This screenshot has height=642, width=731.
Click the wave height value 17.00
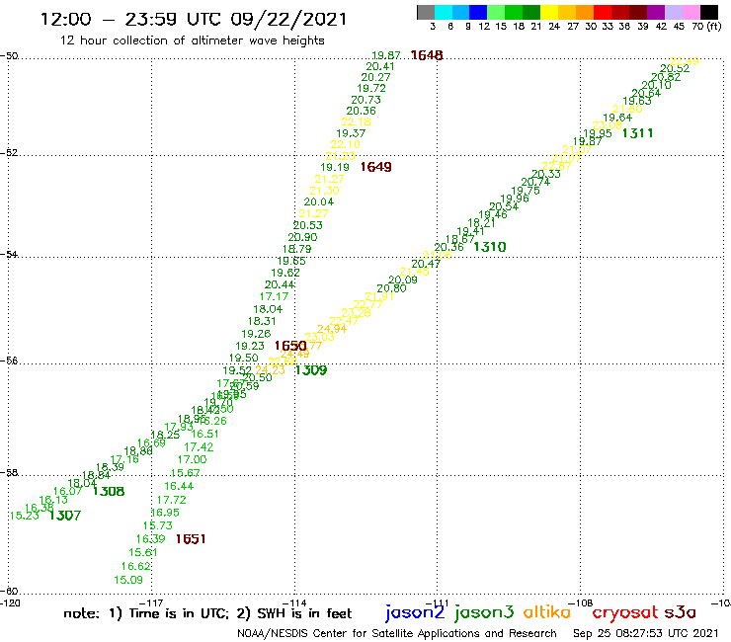click(192, 459)
